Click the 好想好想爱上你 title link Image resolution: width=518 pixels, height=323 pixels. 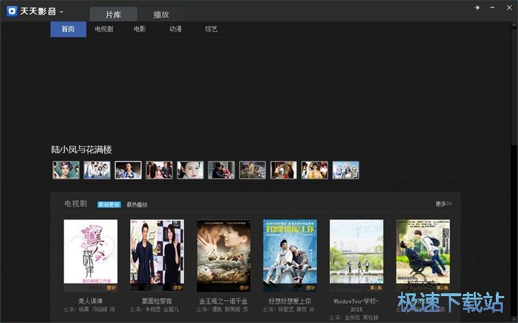290,301
